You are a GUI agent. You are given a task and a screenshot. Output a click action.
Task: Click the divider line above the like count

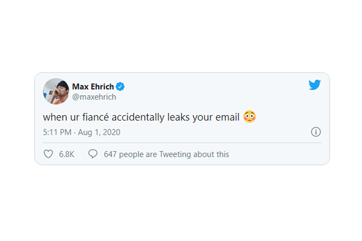[182, 143]
